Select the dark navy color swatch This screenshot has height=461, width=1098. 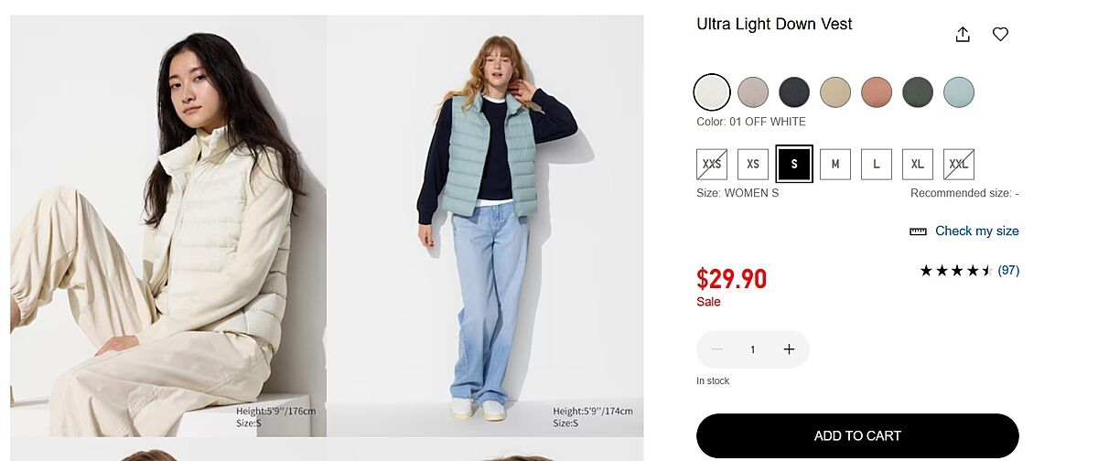794,92
